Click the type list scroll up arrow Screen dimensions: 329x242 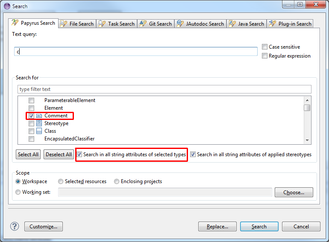click(307, 100)
